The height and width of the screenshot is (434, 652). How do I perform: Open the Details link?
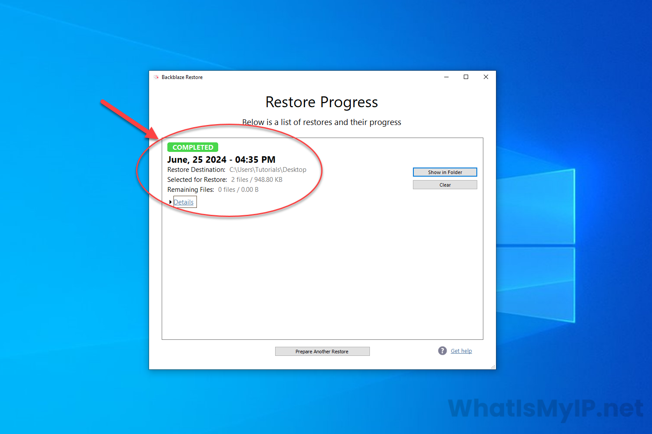183,202
